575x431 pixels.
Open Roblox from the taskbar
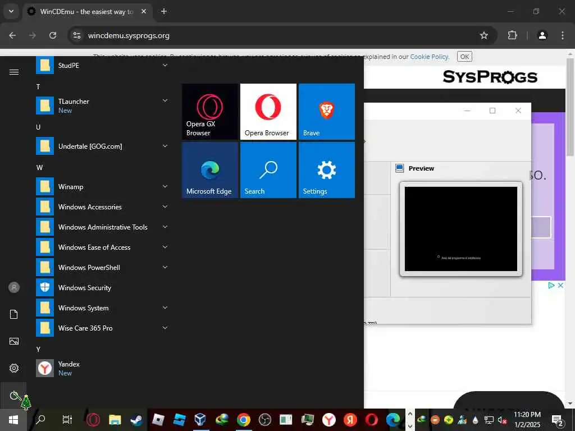coord(158,419)
